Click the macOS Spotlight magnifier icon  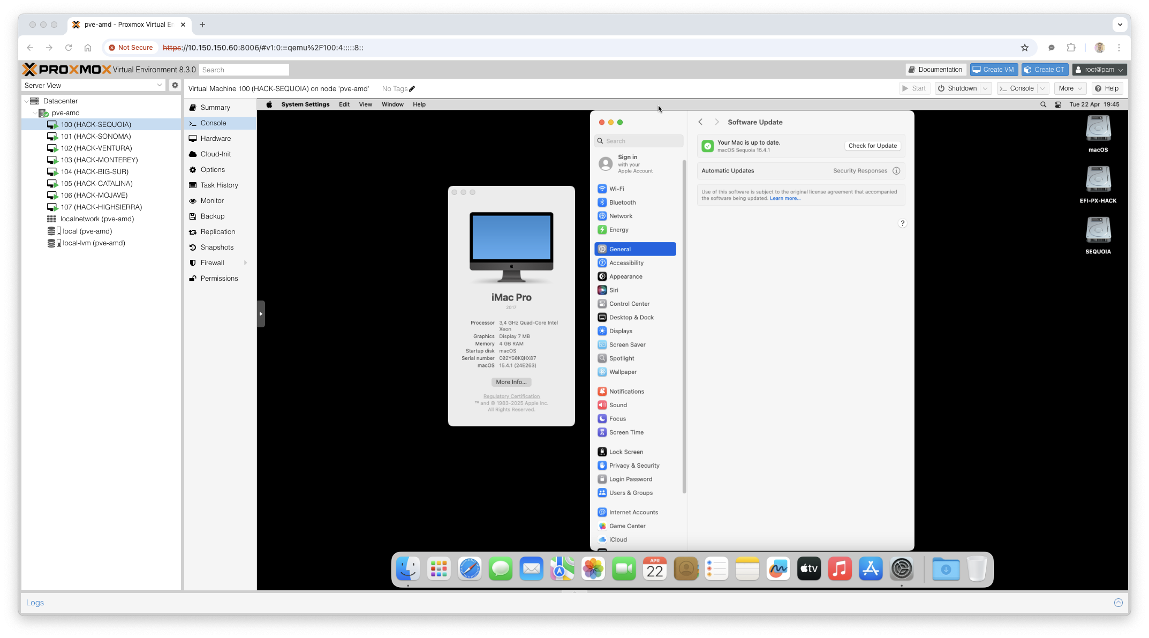[1043, 104]
